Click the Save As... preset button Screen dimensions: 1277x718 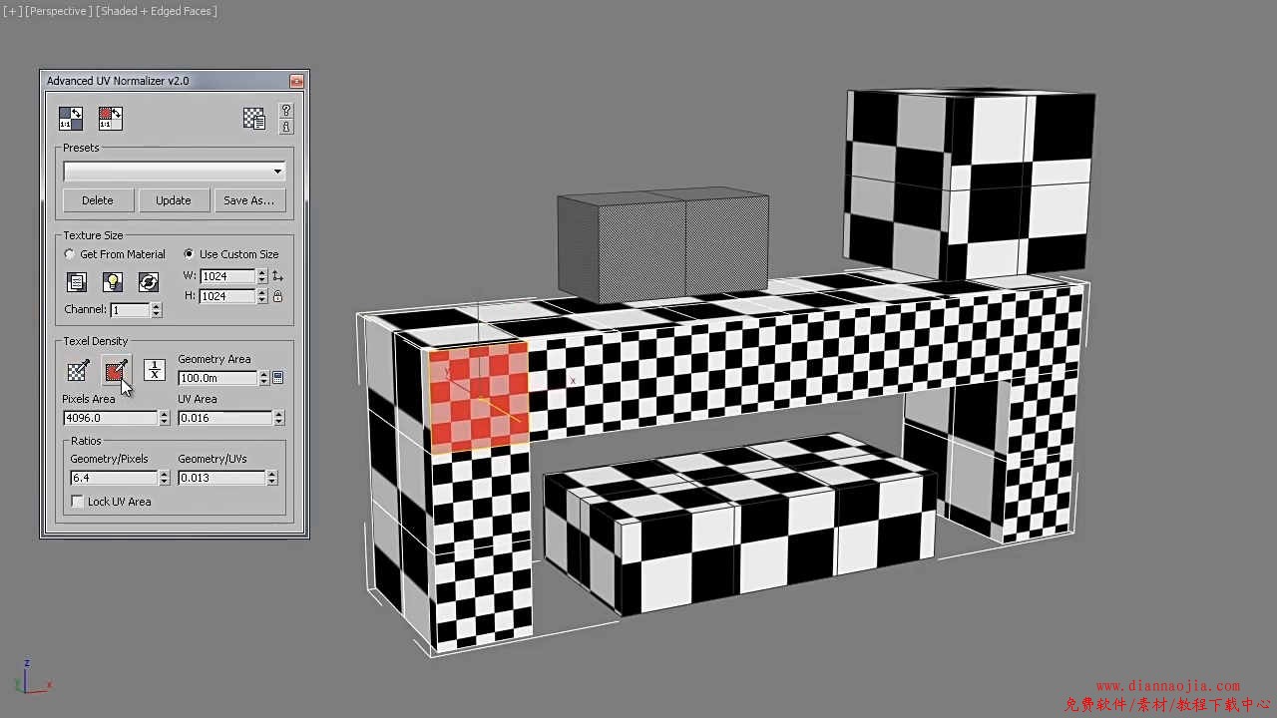coord(248,200)
